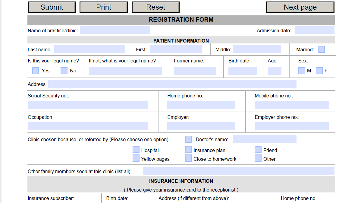Click the PATIENT INFORMATION heading

click(x=181, y=41)
